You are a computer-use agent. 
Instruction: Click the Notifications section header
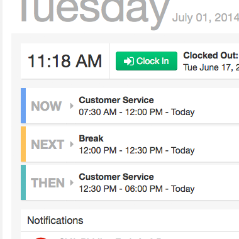(55, 220)
